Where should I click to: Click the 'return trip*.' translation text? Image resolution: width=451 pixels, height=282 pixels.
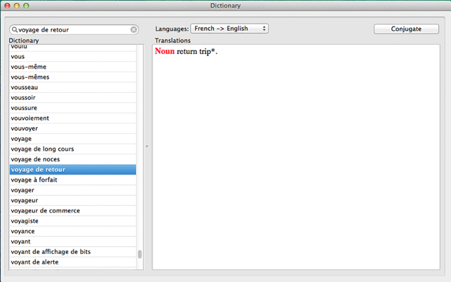coord(197,51)
